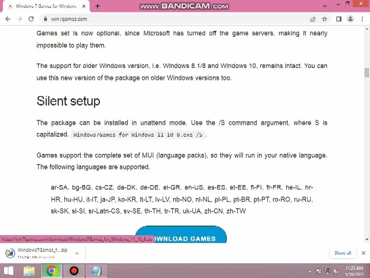Open the tab search dropdown arrow

[325, 6]
